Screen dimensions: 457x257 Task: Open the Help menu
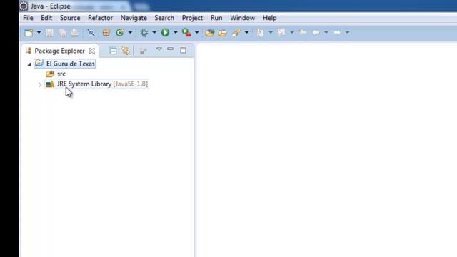tap(270, 18)
